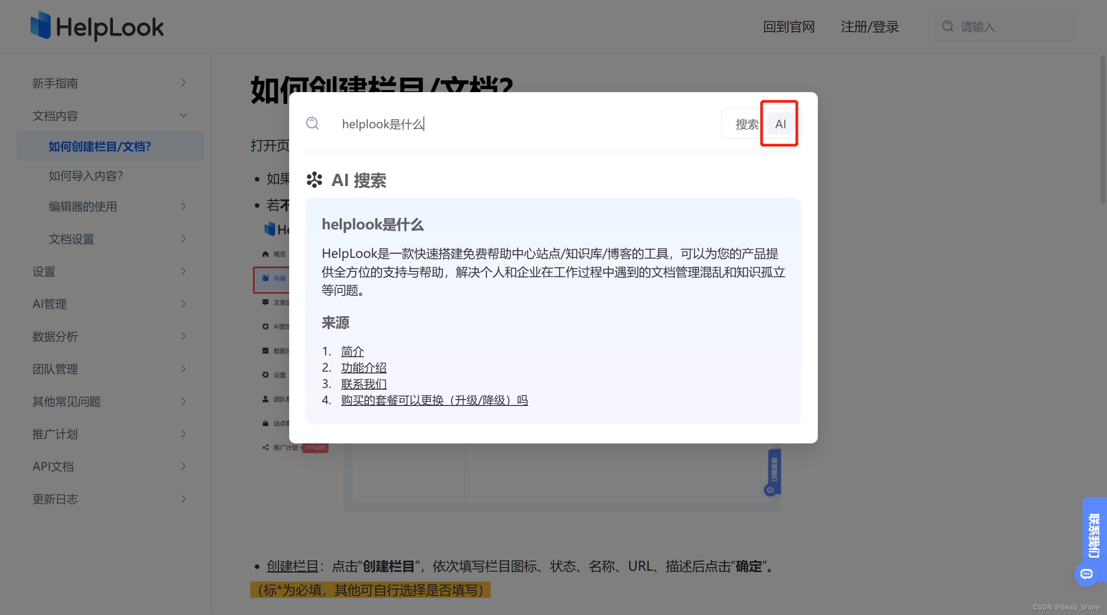
Task: Switch to regular 搜索 mode
Action: coord(746,124)
